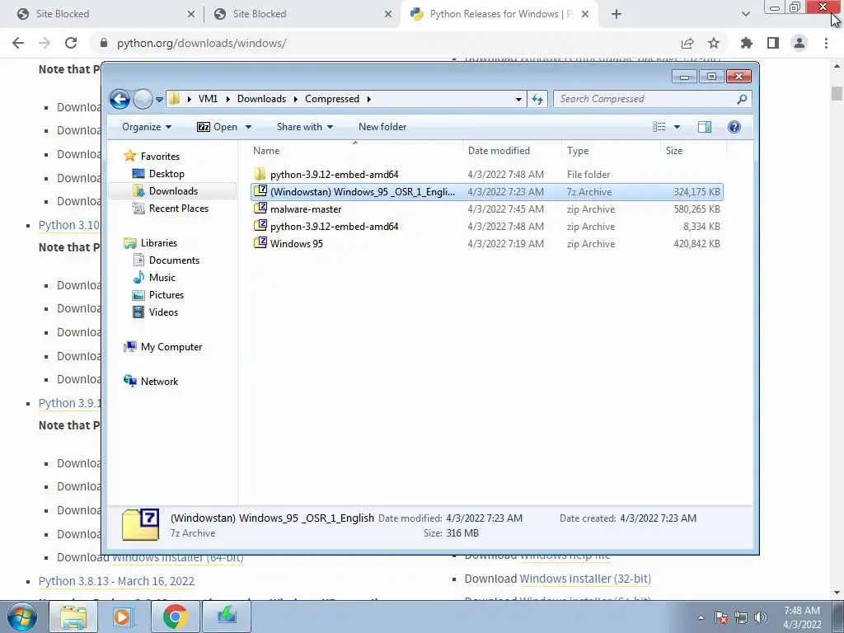Change your view icon in toolbar
The width and height of the screenshot is (844, 633).
(x=659, y=127)
